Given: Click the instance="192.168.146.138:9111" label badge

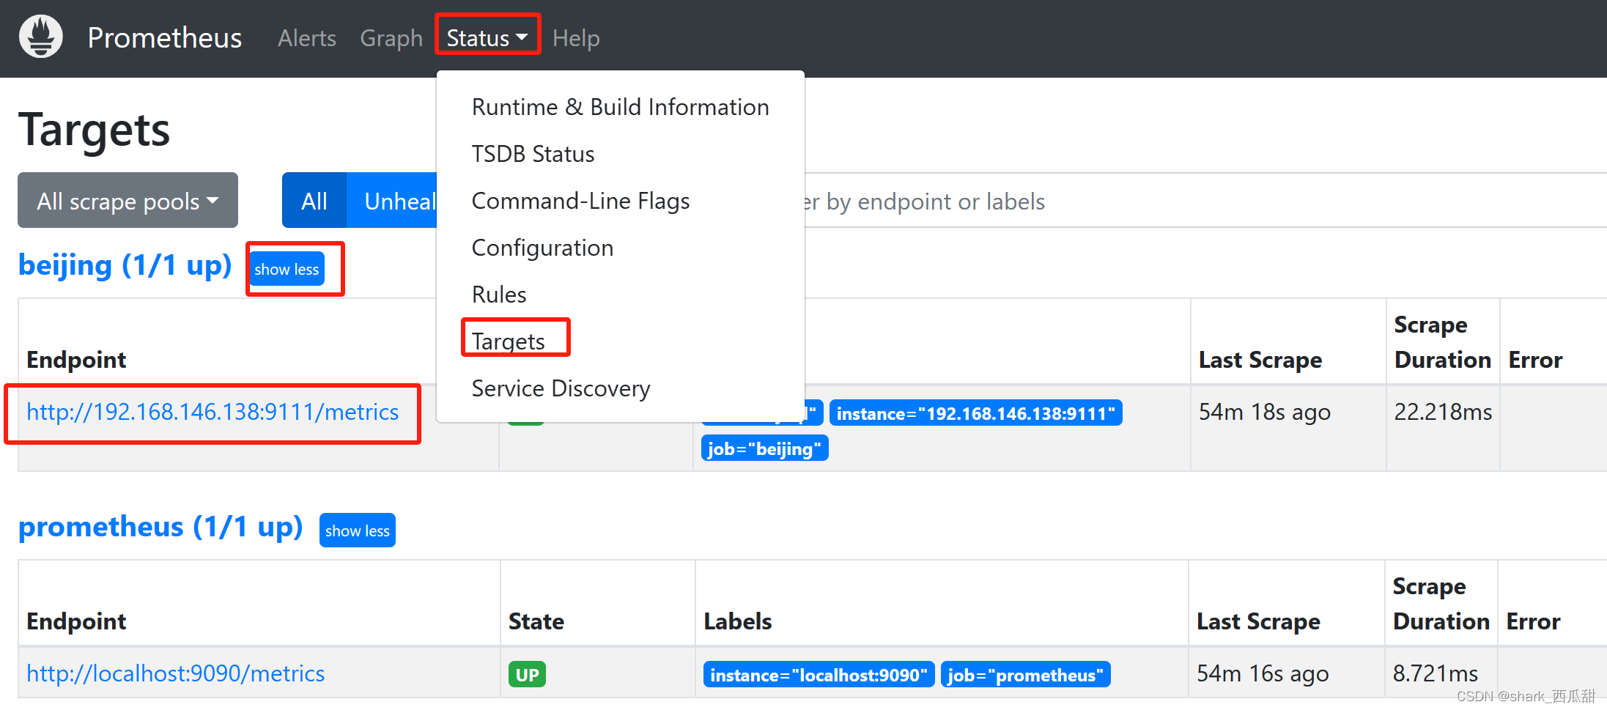Looking at the screenshot, I should (975, 413).
